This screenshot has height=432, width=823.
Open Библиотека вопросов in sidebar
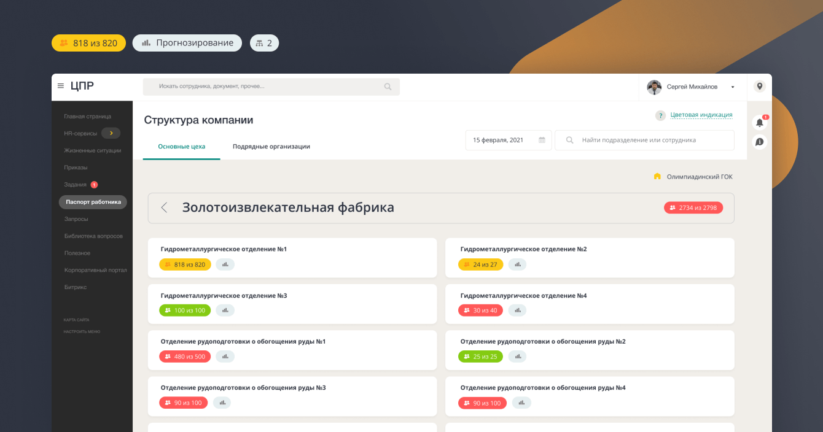(93, 236)
